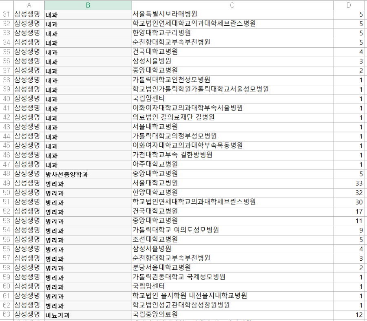Click 중앙대학교병원 in row 53

[x=232, y=221]
